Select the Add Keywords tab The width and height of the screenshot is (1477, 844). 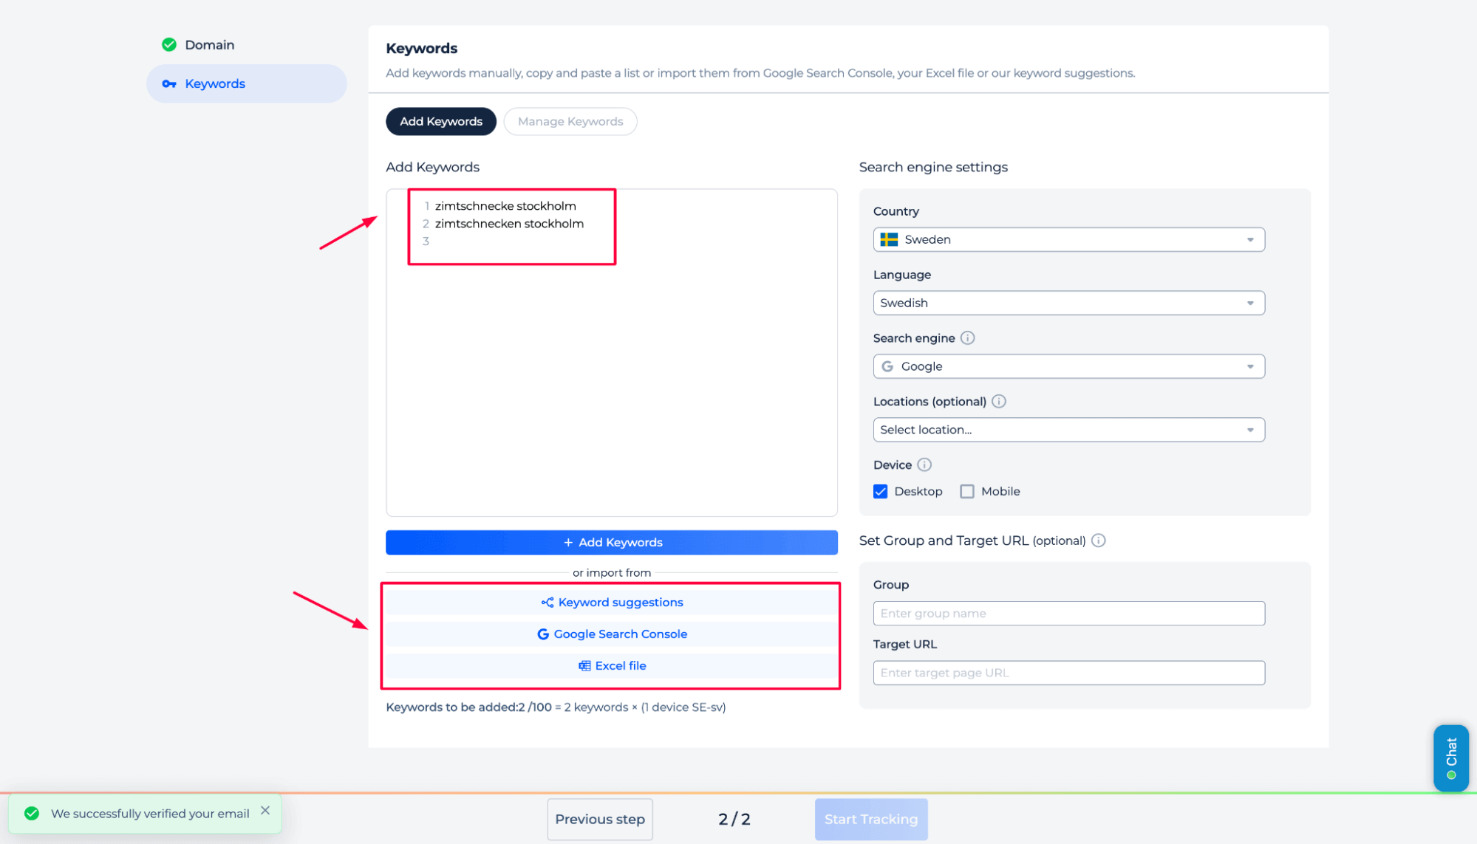pos(441,122)
